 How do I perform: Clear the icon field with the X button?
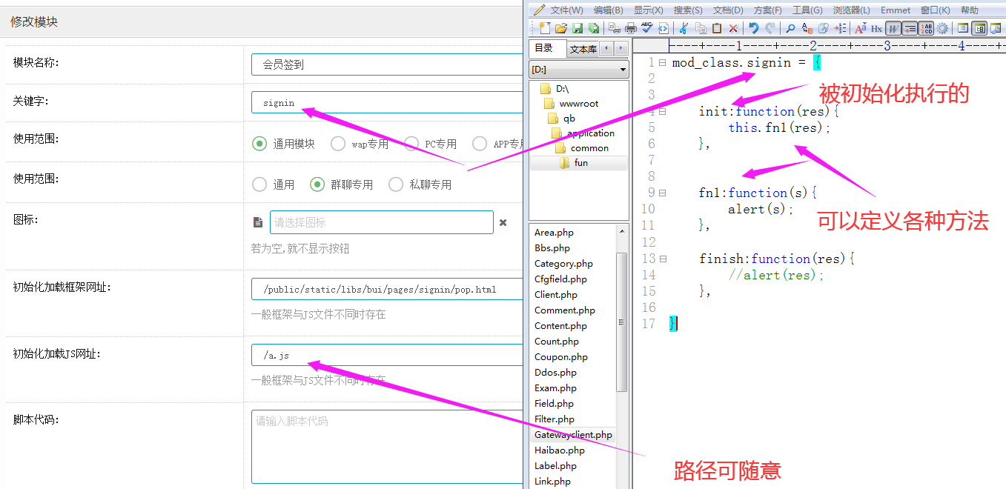point(503,222)
